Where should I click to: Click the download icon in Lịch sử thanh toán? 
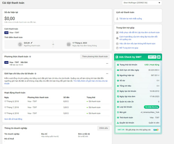tap(117, 19)
